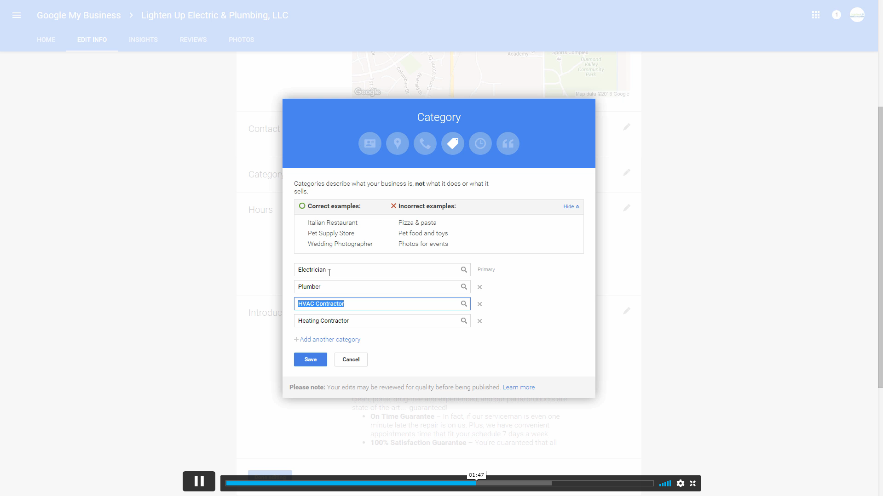
Task: Click the 'Photos for events' example
Action: click(423, 244)
